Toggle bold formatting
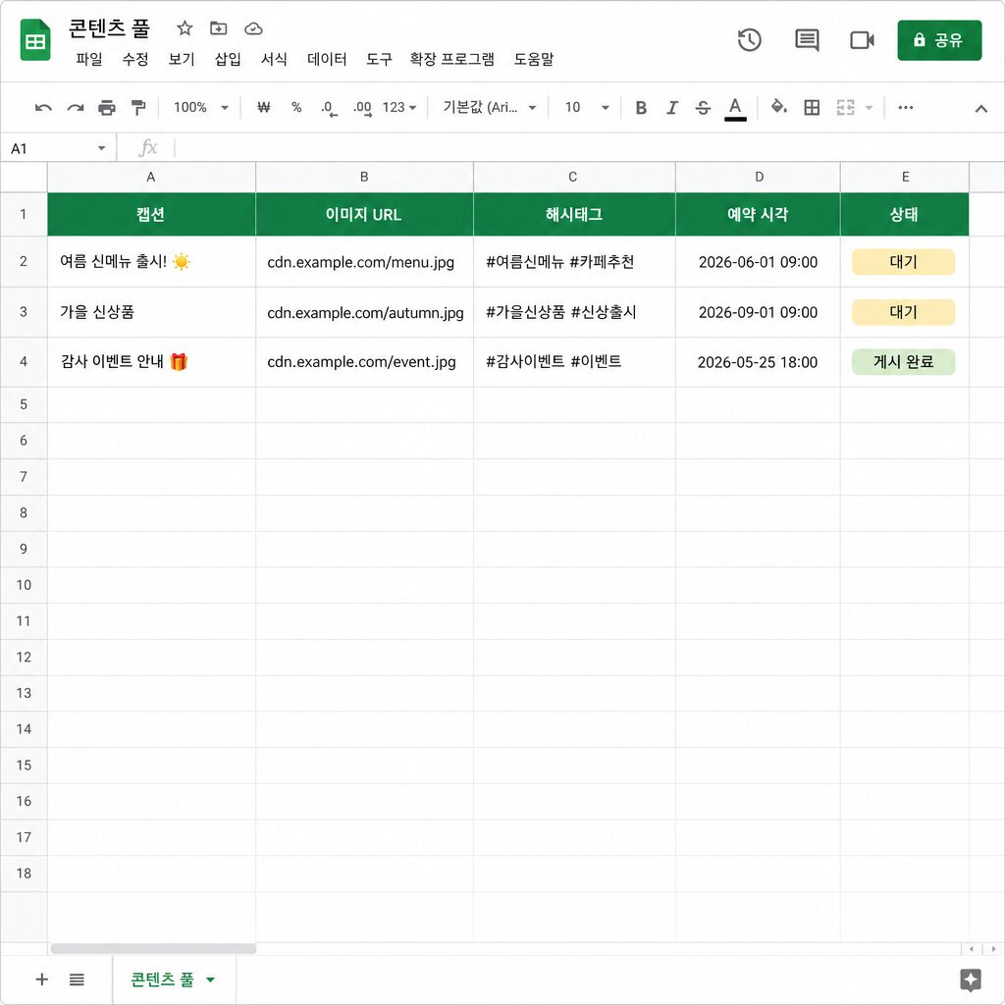This screenshot has height=1005, width=1005. pyautogui.click(x=640, y=108)
